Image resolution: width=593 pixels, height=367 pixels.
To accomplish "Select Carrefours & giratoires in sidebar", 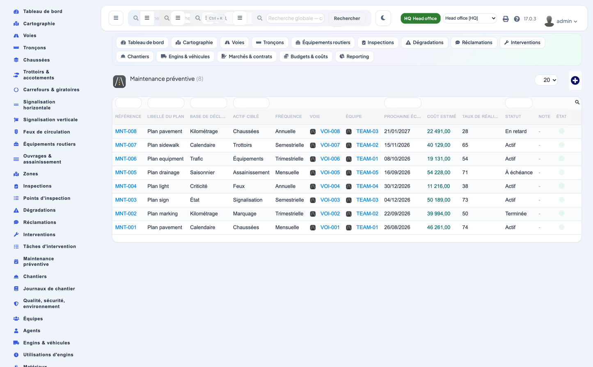I will pos(51,89).
